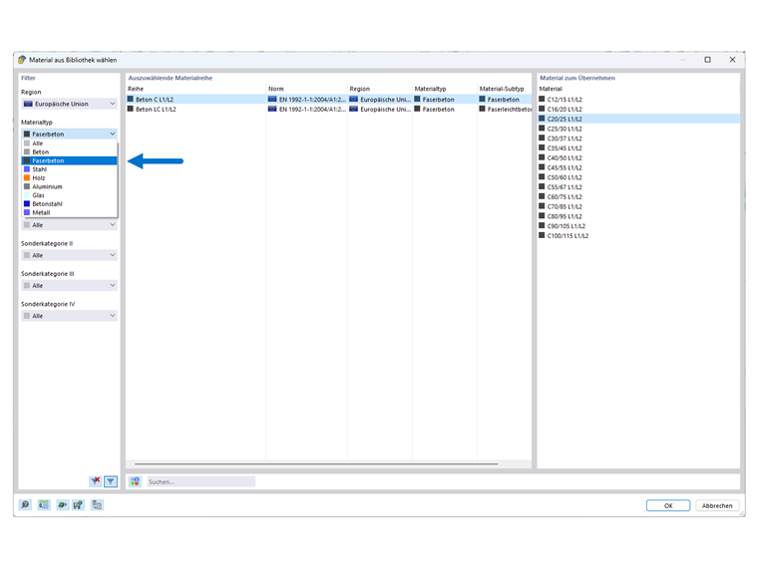Select material C25/30 L1/L2
The image size is (758, 568).
coord(638,129)
